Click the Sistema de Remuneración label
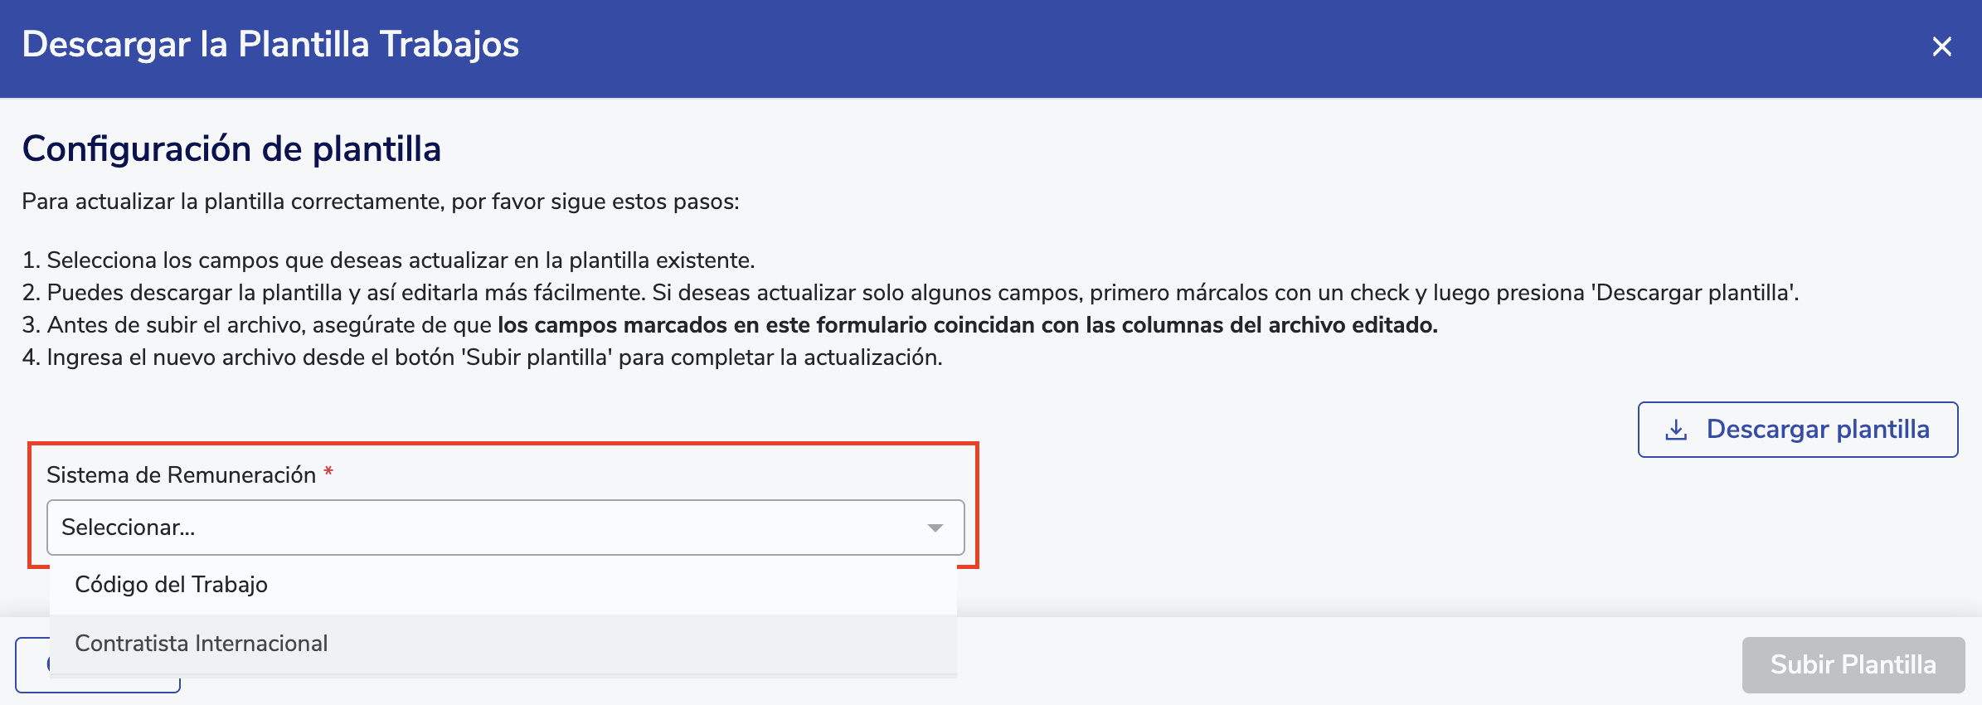Image resolution: width=1982 pixels, height=705 pixels. click(x=181, y=475)
